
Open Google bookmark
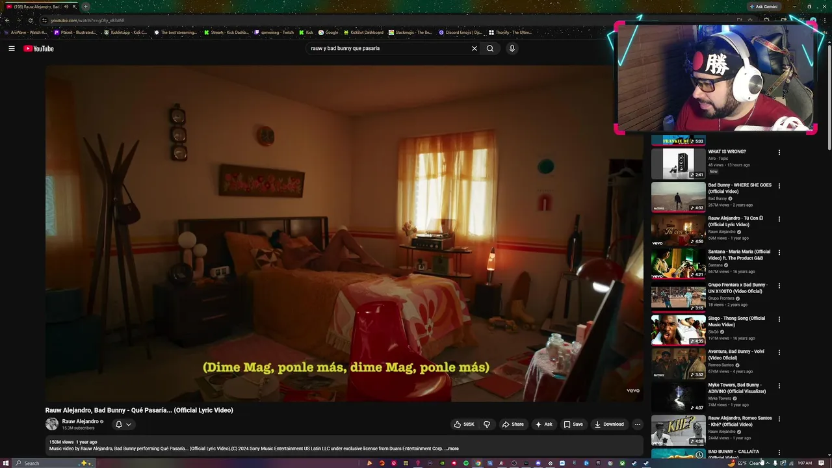[x=328, y=32]
